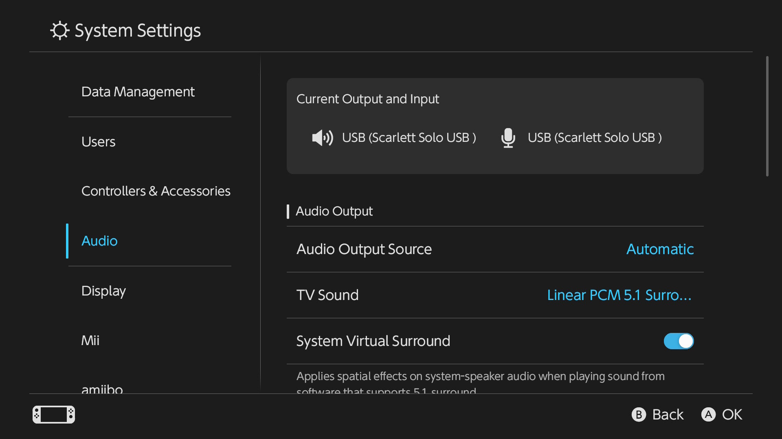Click the vertical scrollbar on the right
Image resolution: width=782 pixels, height=439 pixels.
[767, 116]
